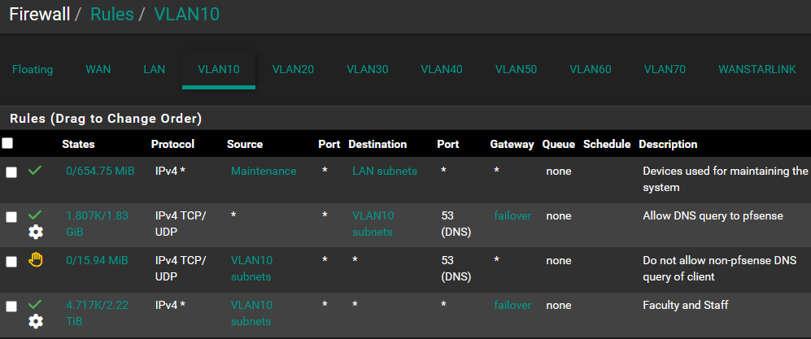The width and height of the screenshot is (811, 339).
Task: Click the Maintenance source alias link
Action: 264,172
